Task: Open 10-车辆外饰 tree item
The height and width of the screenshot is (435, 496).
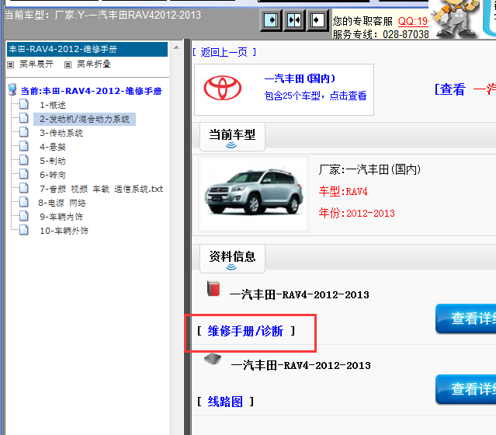Action: [x=64, y=231]
